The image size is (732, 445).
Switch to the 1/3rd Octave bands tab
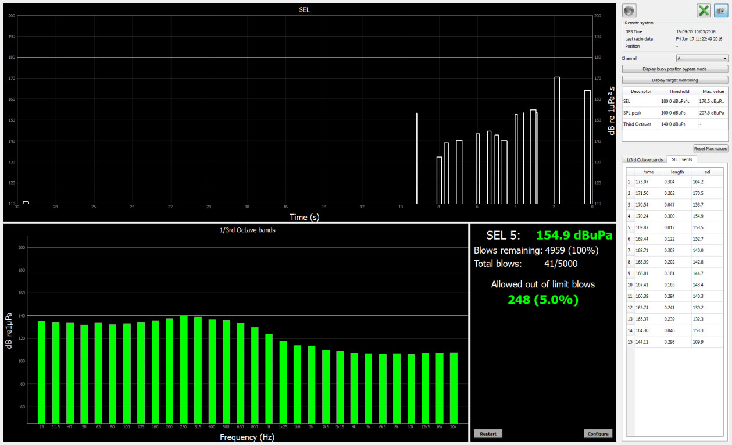644,159
